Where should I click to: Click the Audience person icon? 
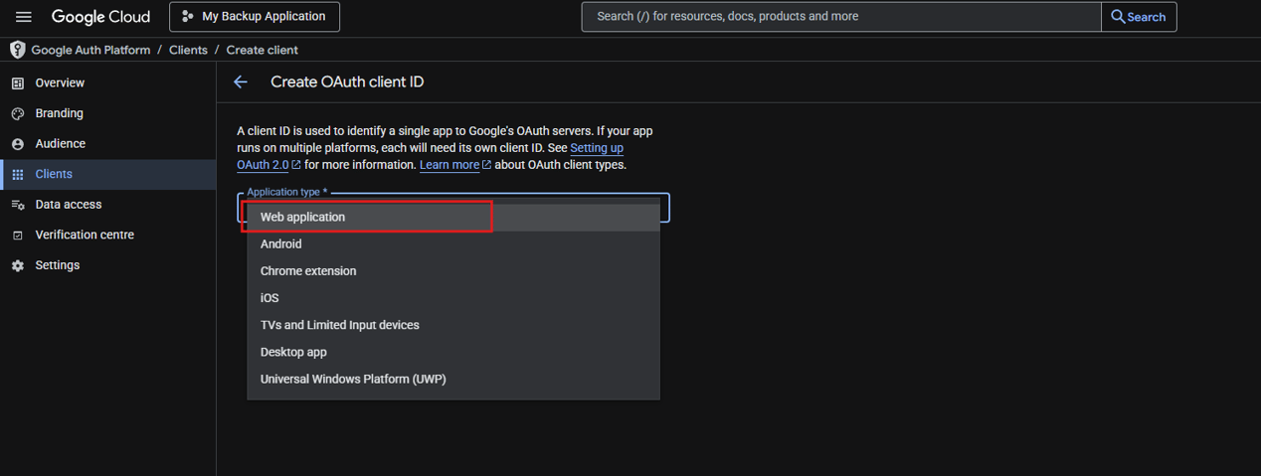coord(17,144)
